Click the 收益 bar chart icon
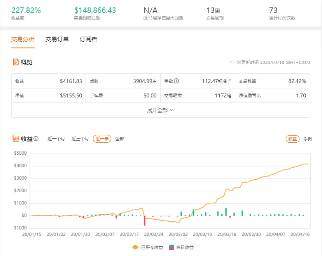Screen dimensions: 322x256 [x=16, y=138]
